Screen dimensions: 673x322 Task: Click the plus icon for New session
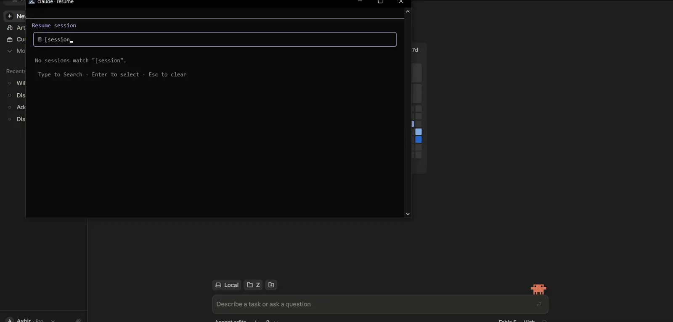click(10, 16)
